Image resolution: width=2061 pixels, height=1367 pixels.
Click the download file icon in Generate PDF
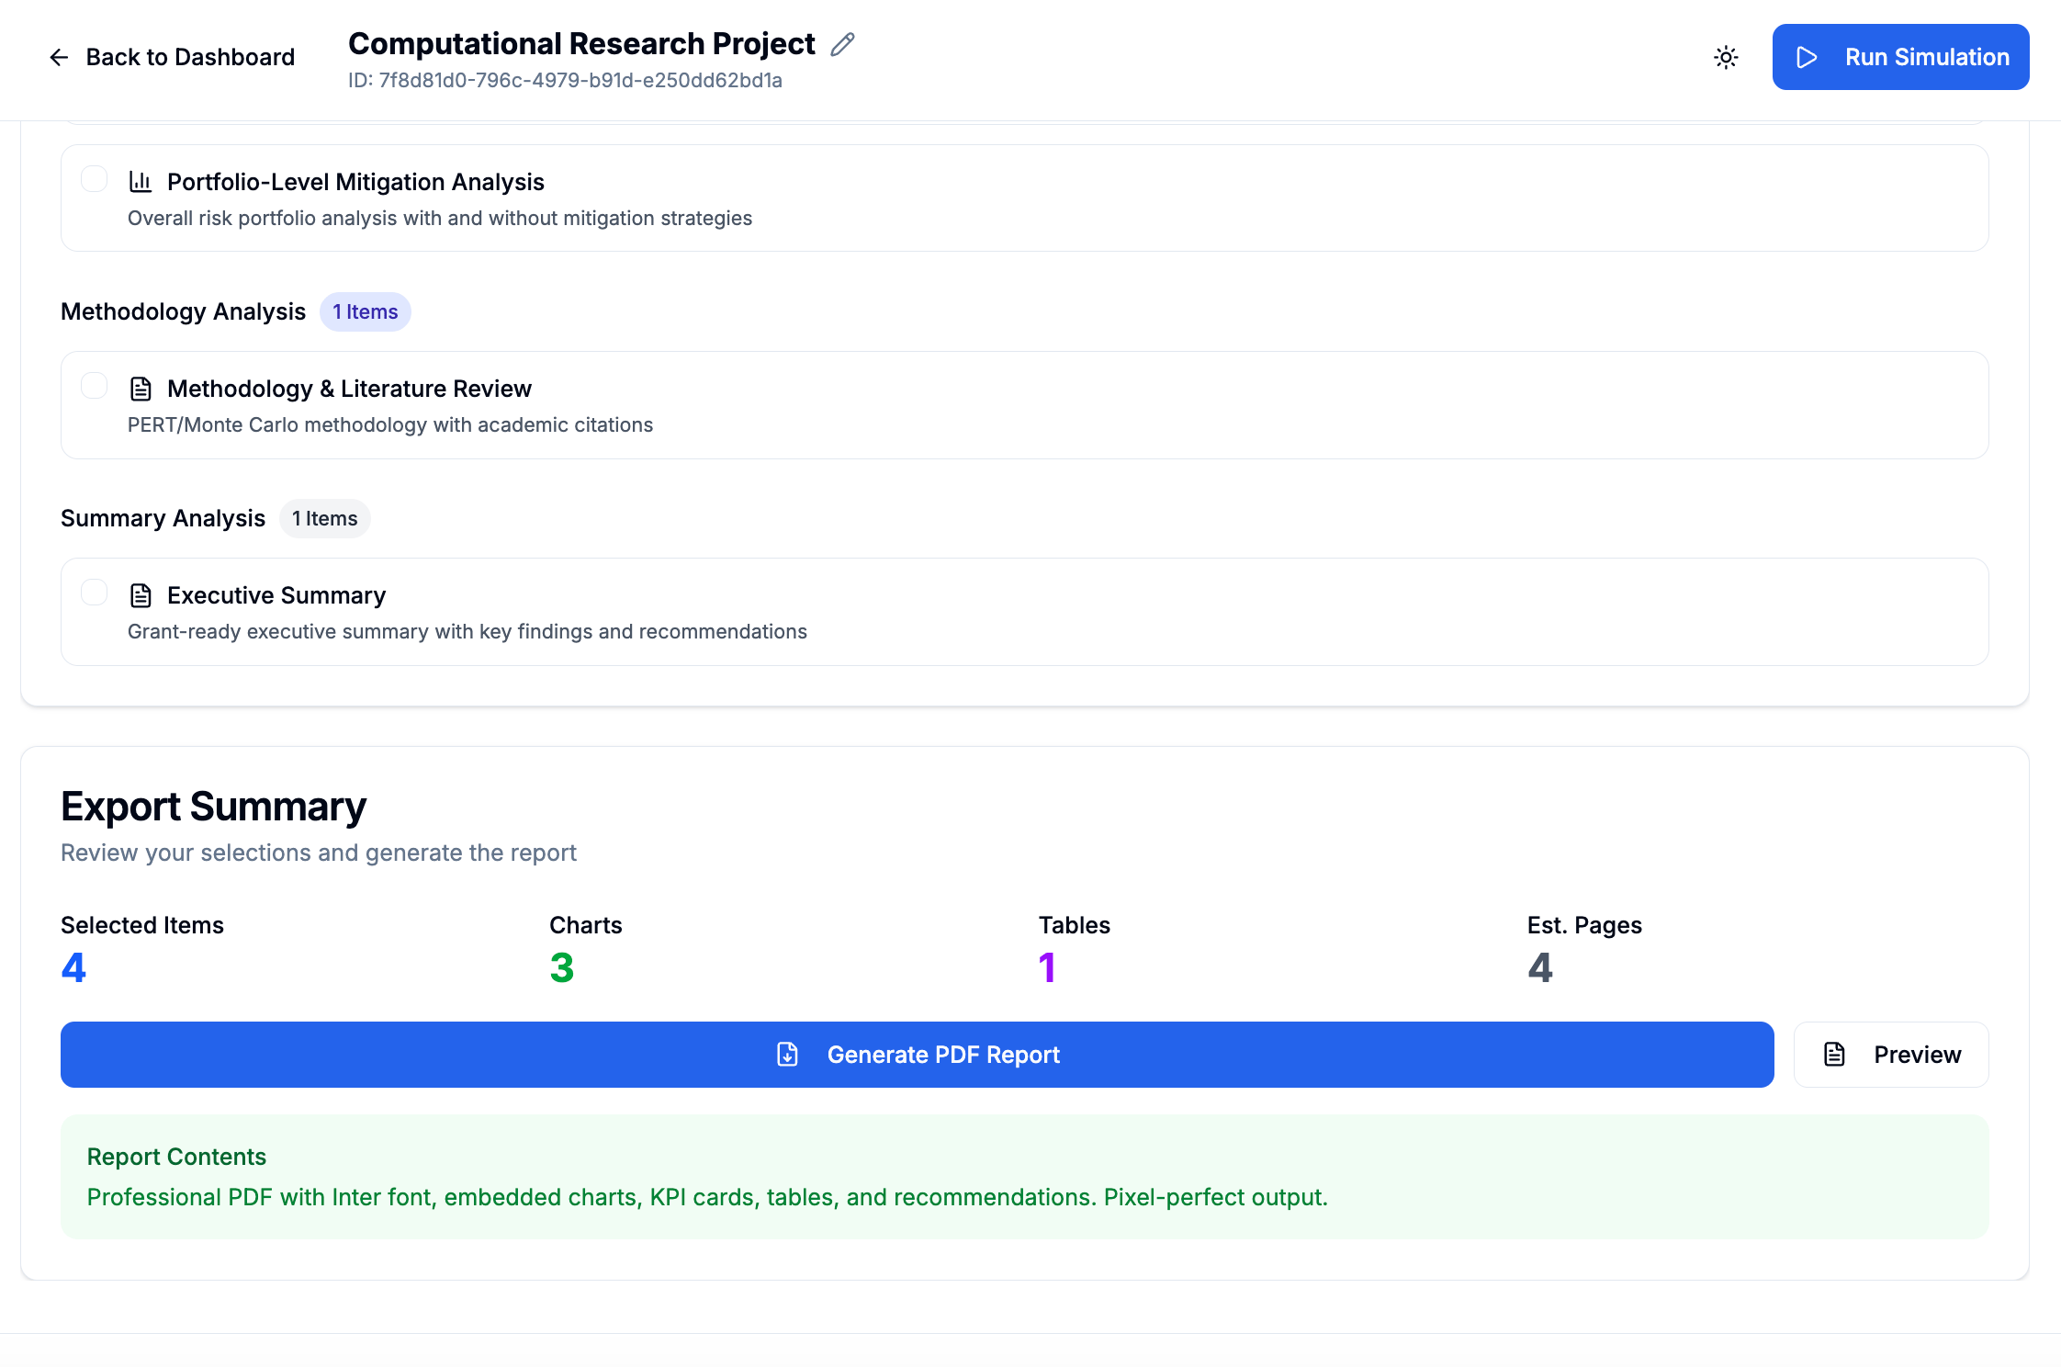(787, 1055)
